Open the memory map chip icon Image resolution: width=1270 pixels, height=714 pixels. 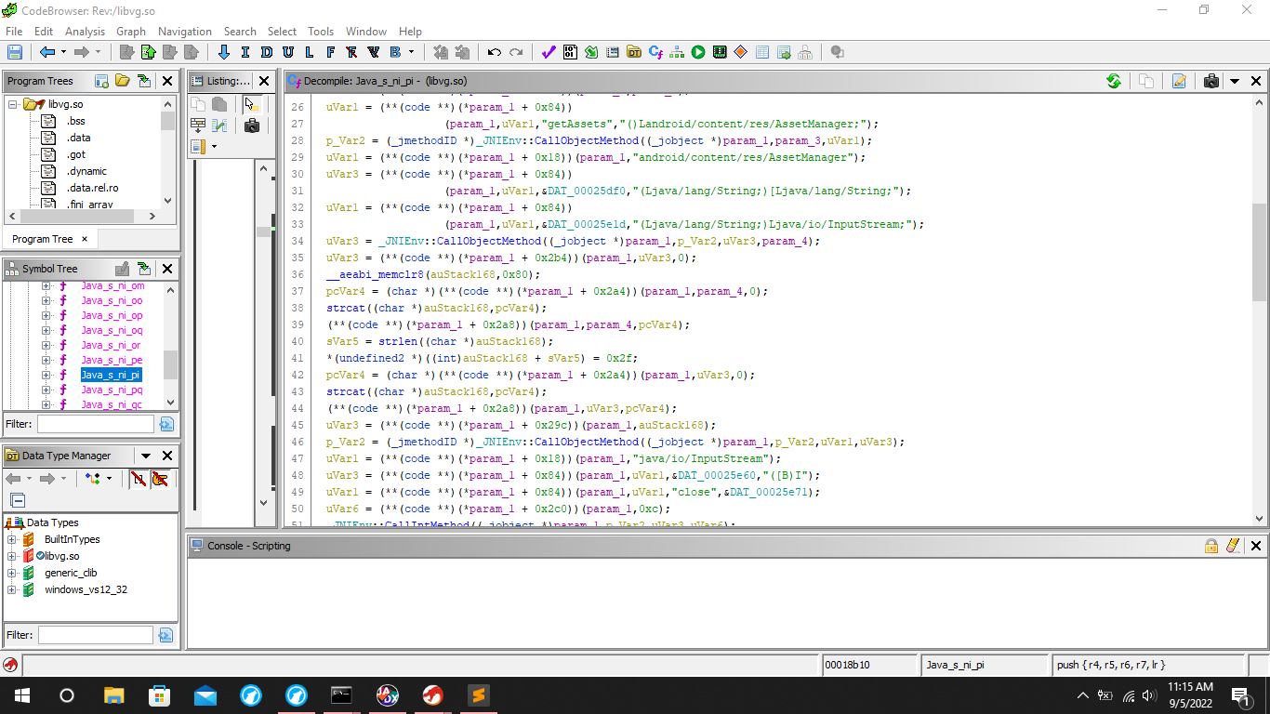click(x=720, y=53)
